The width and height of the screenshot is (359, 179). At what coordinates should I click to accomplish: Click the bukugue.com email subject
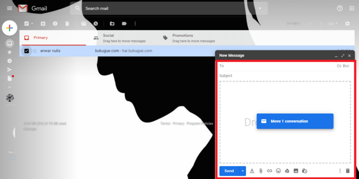107,51
